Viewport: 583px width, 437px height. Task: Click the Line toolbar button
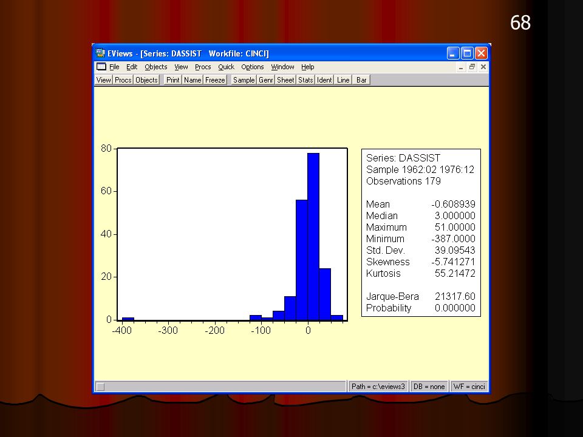coord(343,80)
